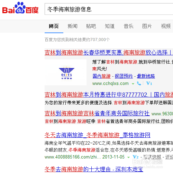
Task: Switch to the 新闻 tab
Action: pyautogui.click(x=72, y=26)
